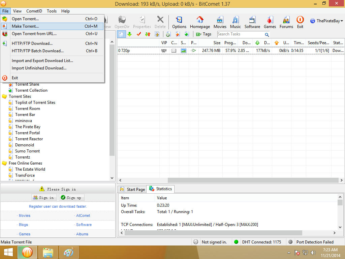Screen dimensions: 345x259
Task: Filter tasks by up/down arrows active
Action: (x=148, y=34)
